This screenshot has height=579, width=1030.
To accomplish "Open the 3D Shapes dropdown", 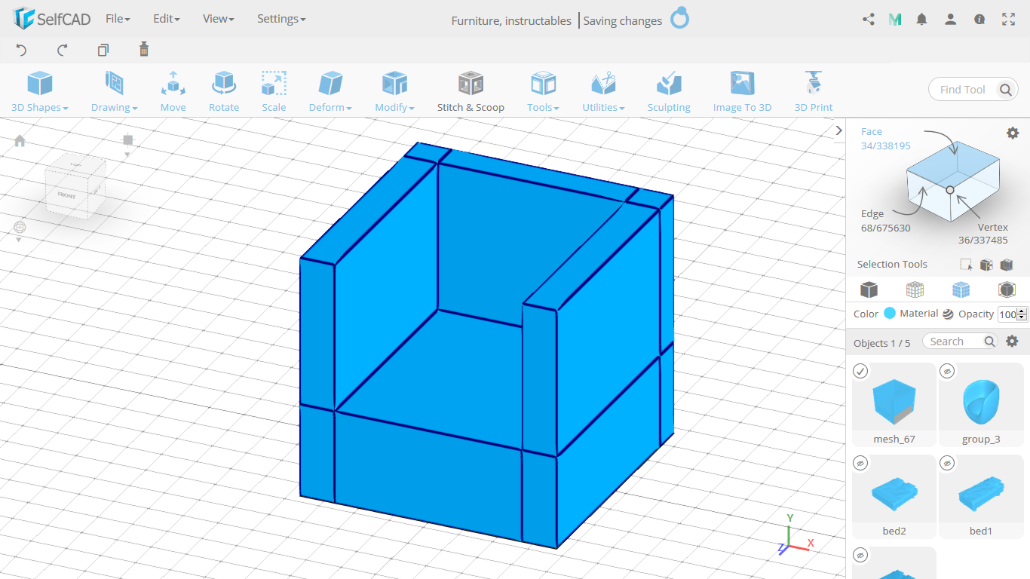I will [40, 91].
